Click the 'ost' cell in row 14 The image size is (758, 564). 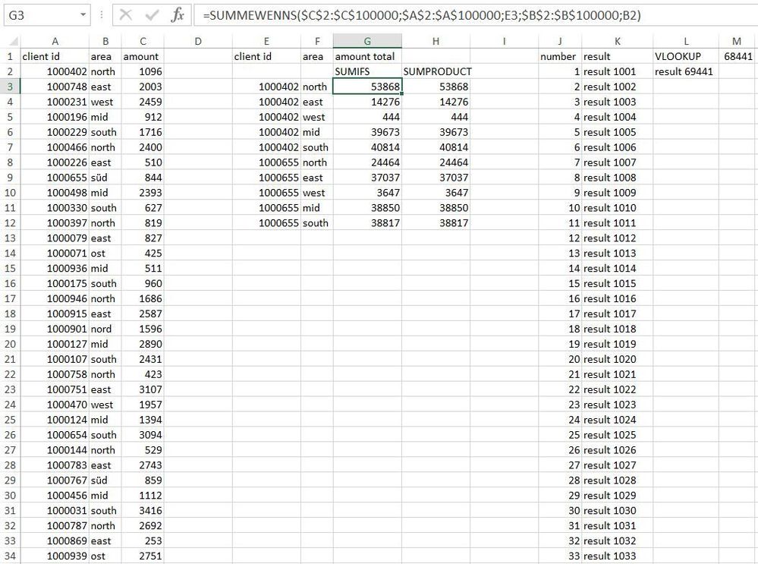pos(105,253)
